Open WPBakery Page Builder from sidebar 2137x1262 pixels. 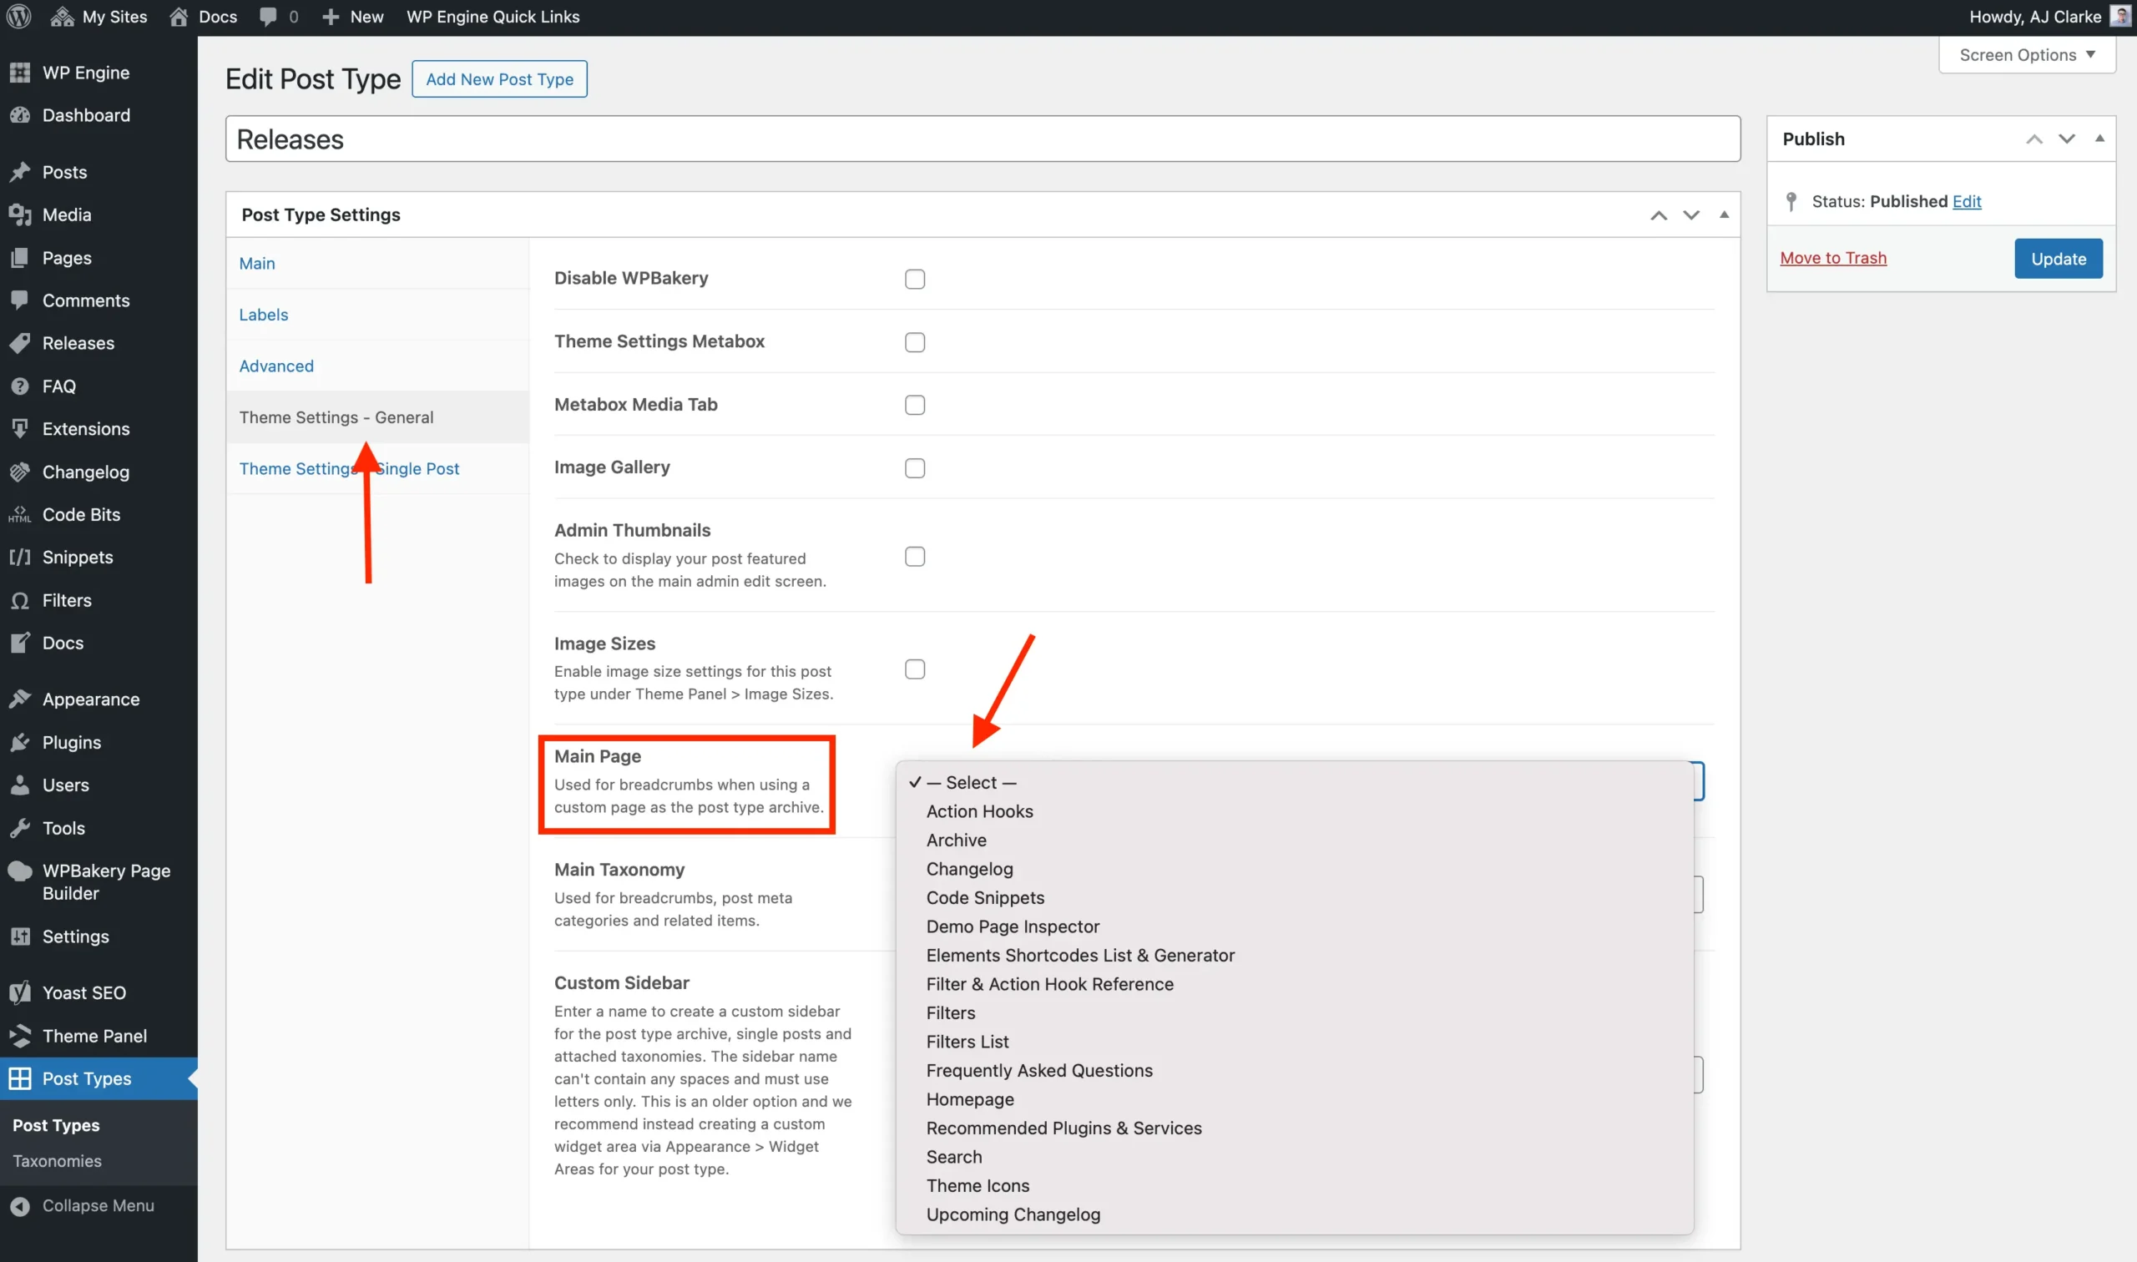pos(20,871)
